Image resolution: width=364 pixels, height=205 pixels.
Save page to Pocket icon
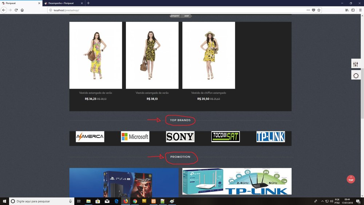(x=313, y=10)
